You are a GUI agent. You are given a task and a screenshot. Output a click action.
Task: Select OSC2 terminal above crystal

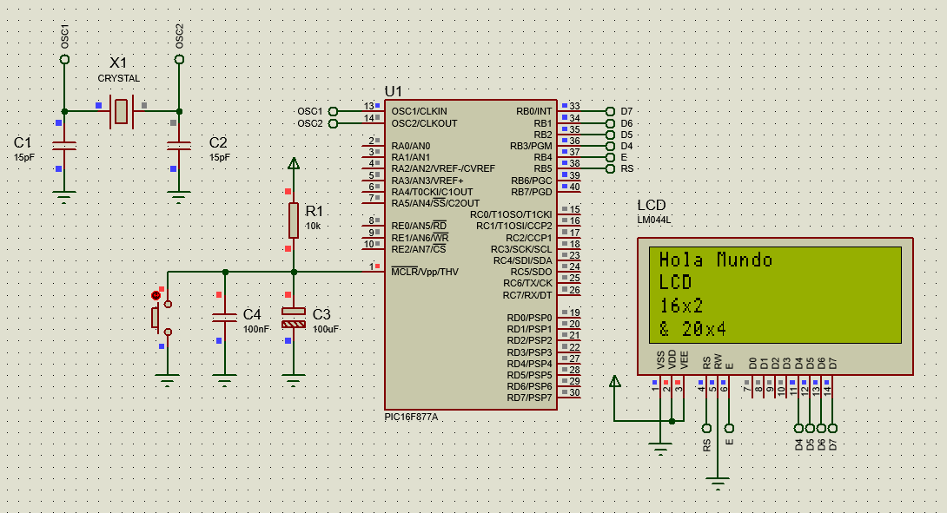[179, 59]
